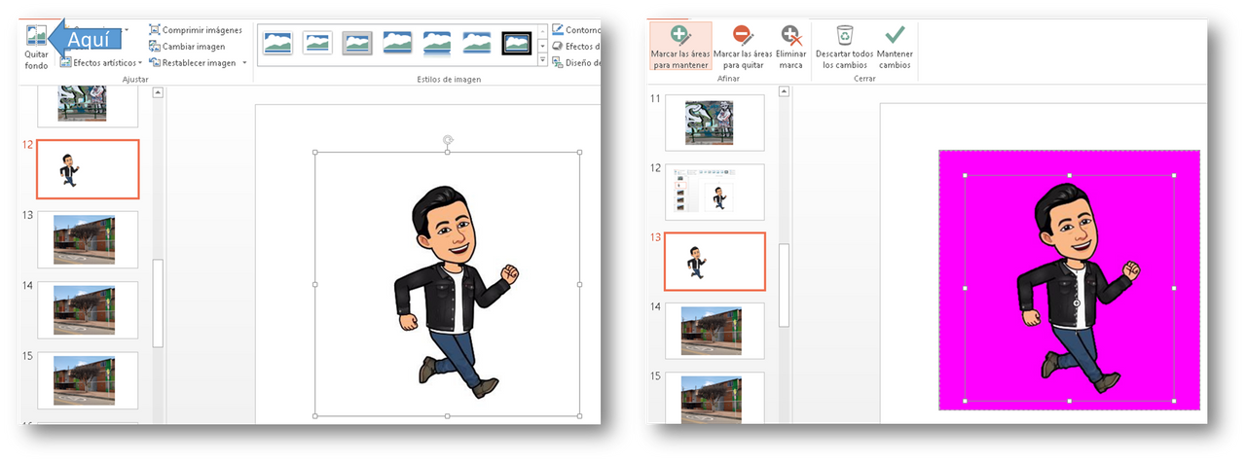Click the rotation handle above the left image

coord(448,141)
